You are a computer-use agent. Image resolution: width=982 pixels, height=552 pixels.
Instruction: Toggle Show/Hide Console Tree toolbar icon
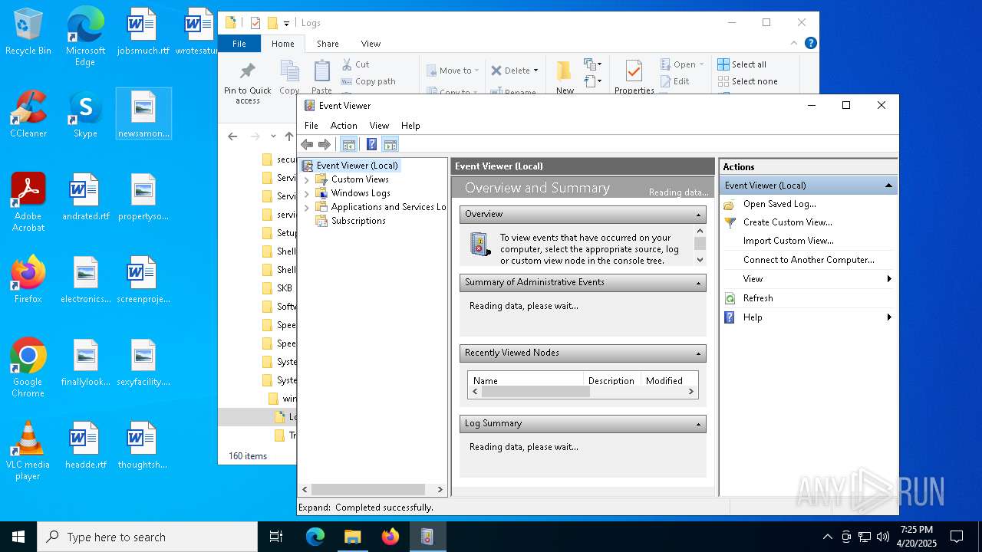348,144
